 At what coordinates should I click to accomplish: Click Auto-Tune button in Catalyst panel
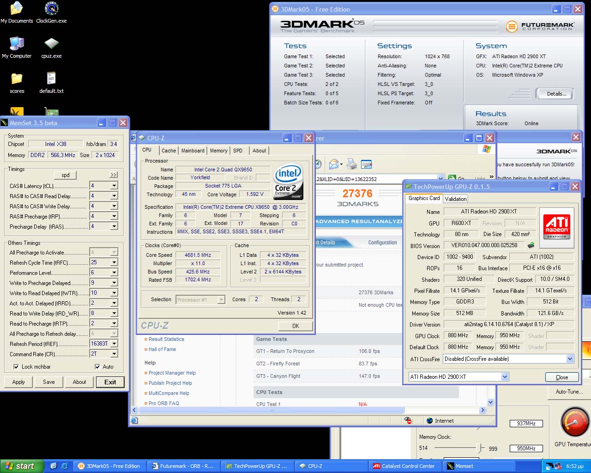[x=569, y=392]
